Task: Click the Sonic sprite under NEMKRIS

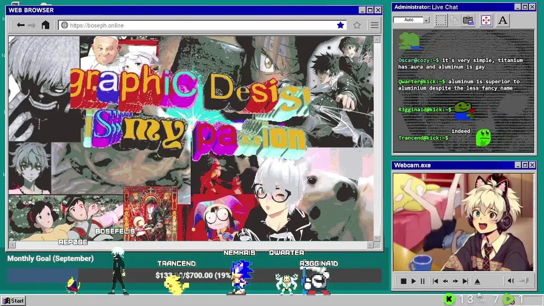Action: (242, 277)
